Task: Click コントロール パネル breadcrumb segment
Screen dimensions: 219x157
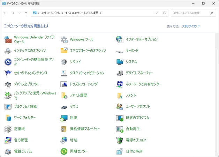Action: tap(51, 13)
